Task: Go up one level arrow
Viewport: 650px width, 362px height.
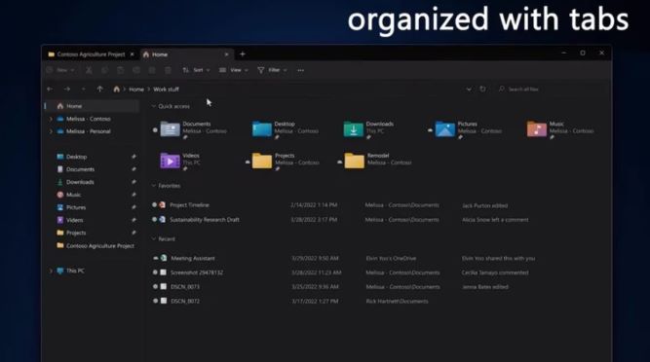Action: [x=100, y=89]
